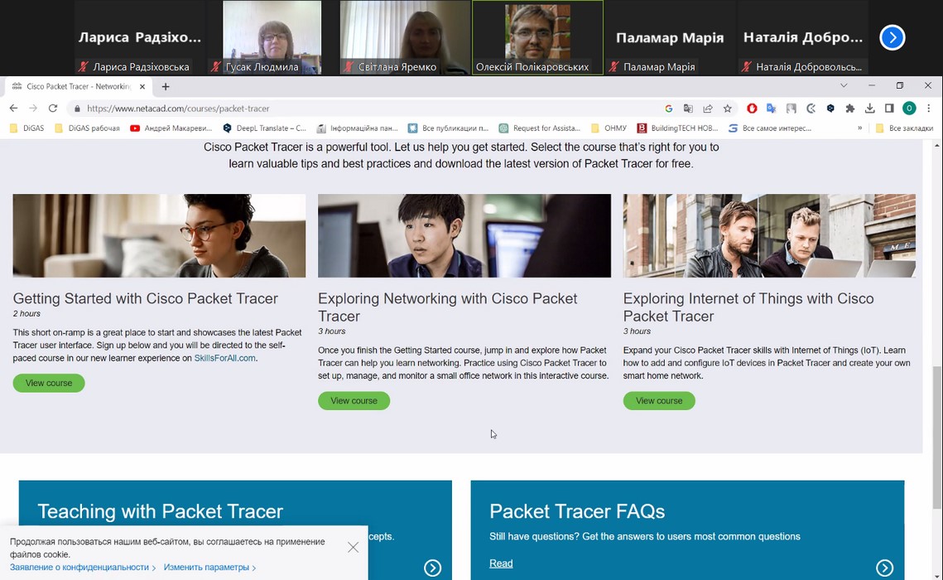View the Getting Started course
943x580 pixels.
point(49,383)
